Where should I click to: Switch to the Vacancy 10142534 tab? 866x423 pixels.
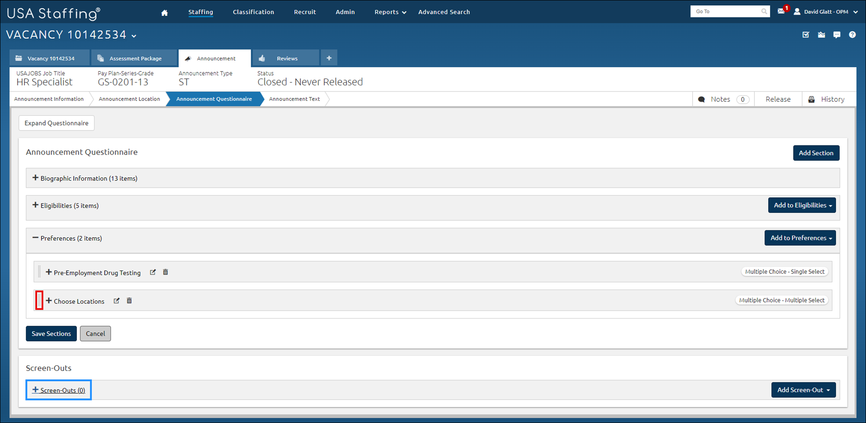click(x=50, y=58)
